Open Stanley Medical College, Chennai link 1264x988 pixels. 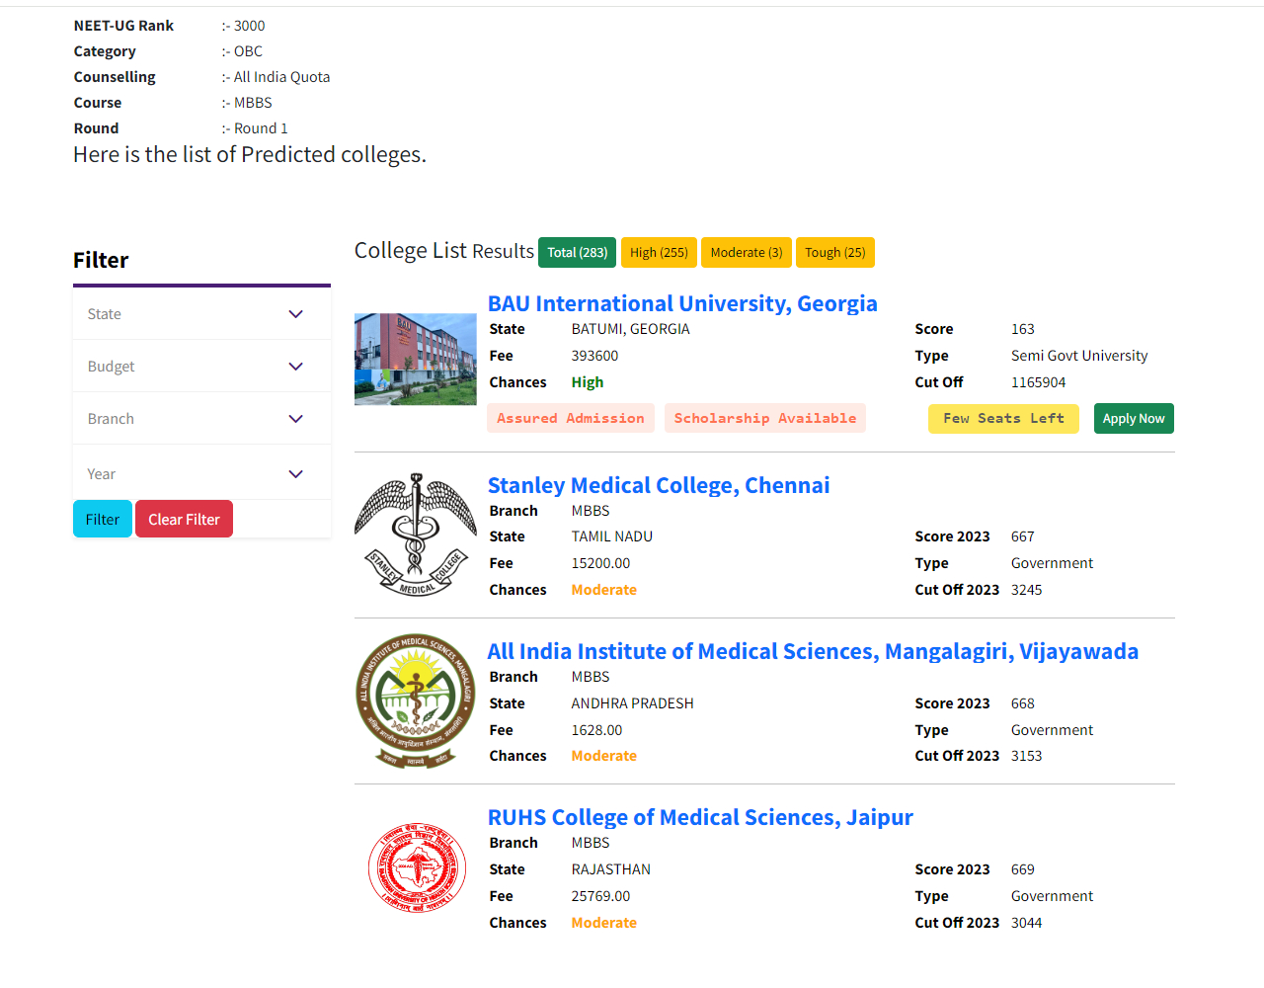pyautogui.click(x=659, y=485)
